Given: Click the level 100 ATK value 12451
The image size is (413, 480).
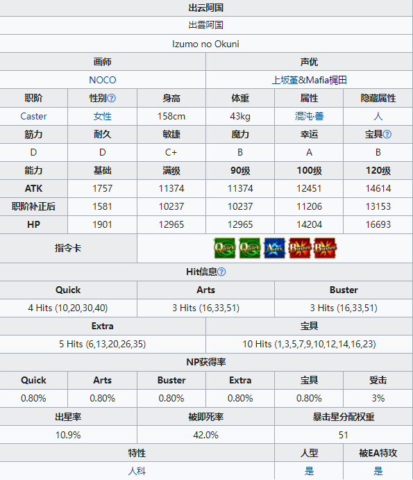Looking at the screenshot, I should tap(310, 188).
